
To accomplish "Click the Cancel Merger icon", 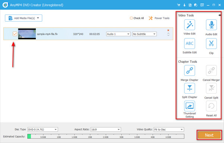I will coord(211,71).
